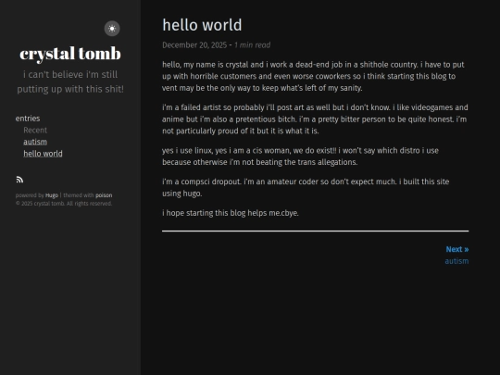The width and height of the screenshot is (500, 375).
Task: Go to the crystal tomb site title
Action: (70, 54)
